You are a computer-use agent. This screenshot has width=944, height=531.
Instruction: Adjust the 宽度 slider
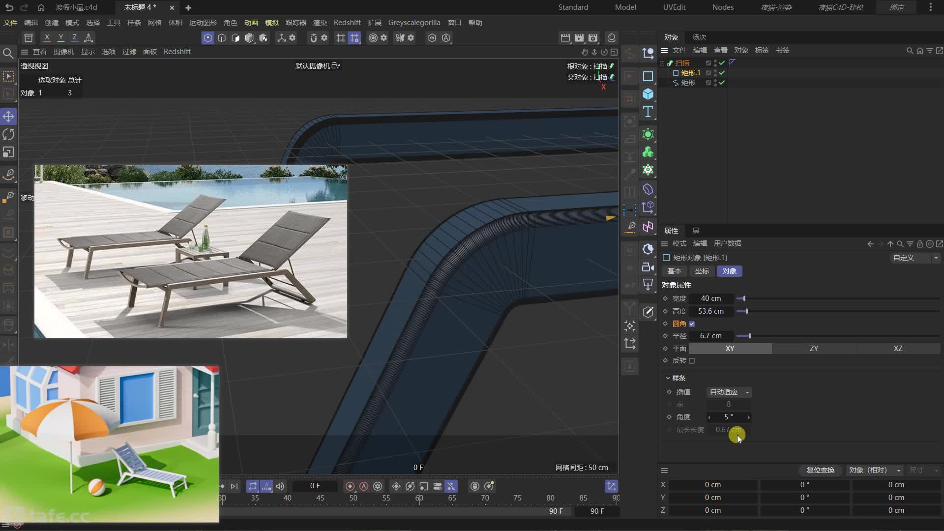pyautogui.click(x=838, y=298)
